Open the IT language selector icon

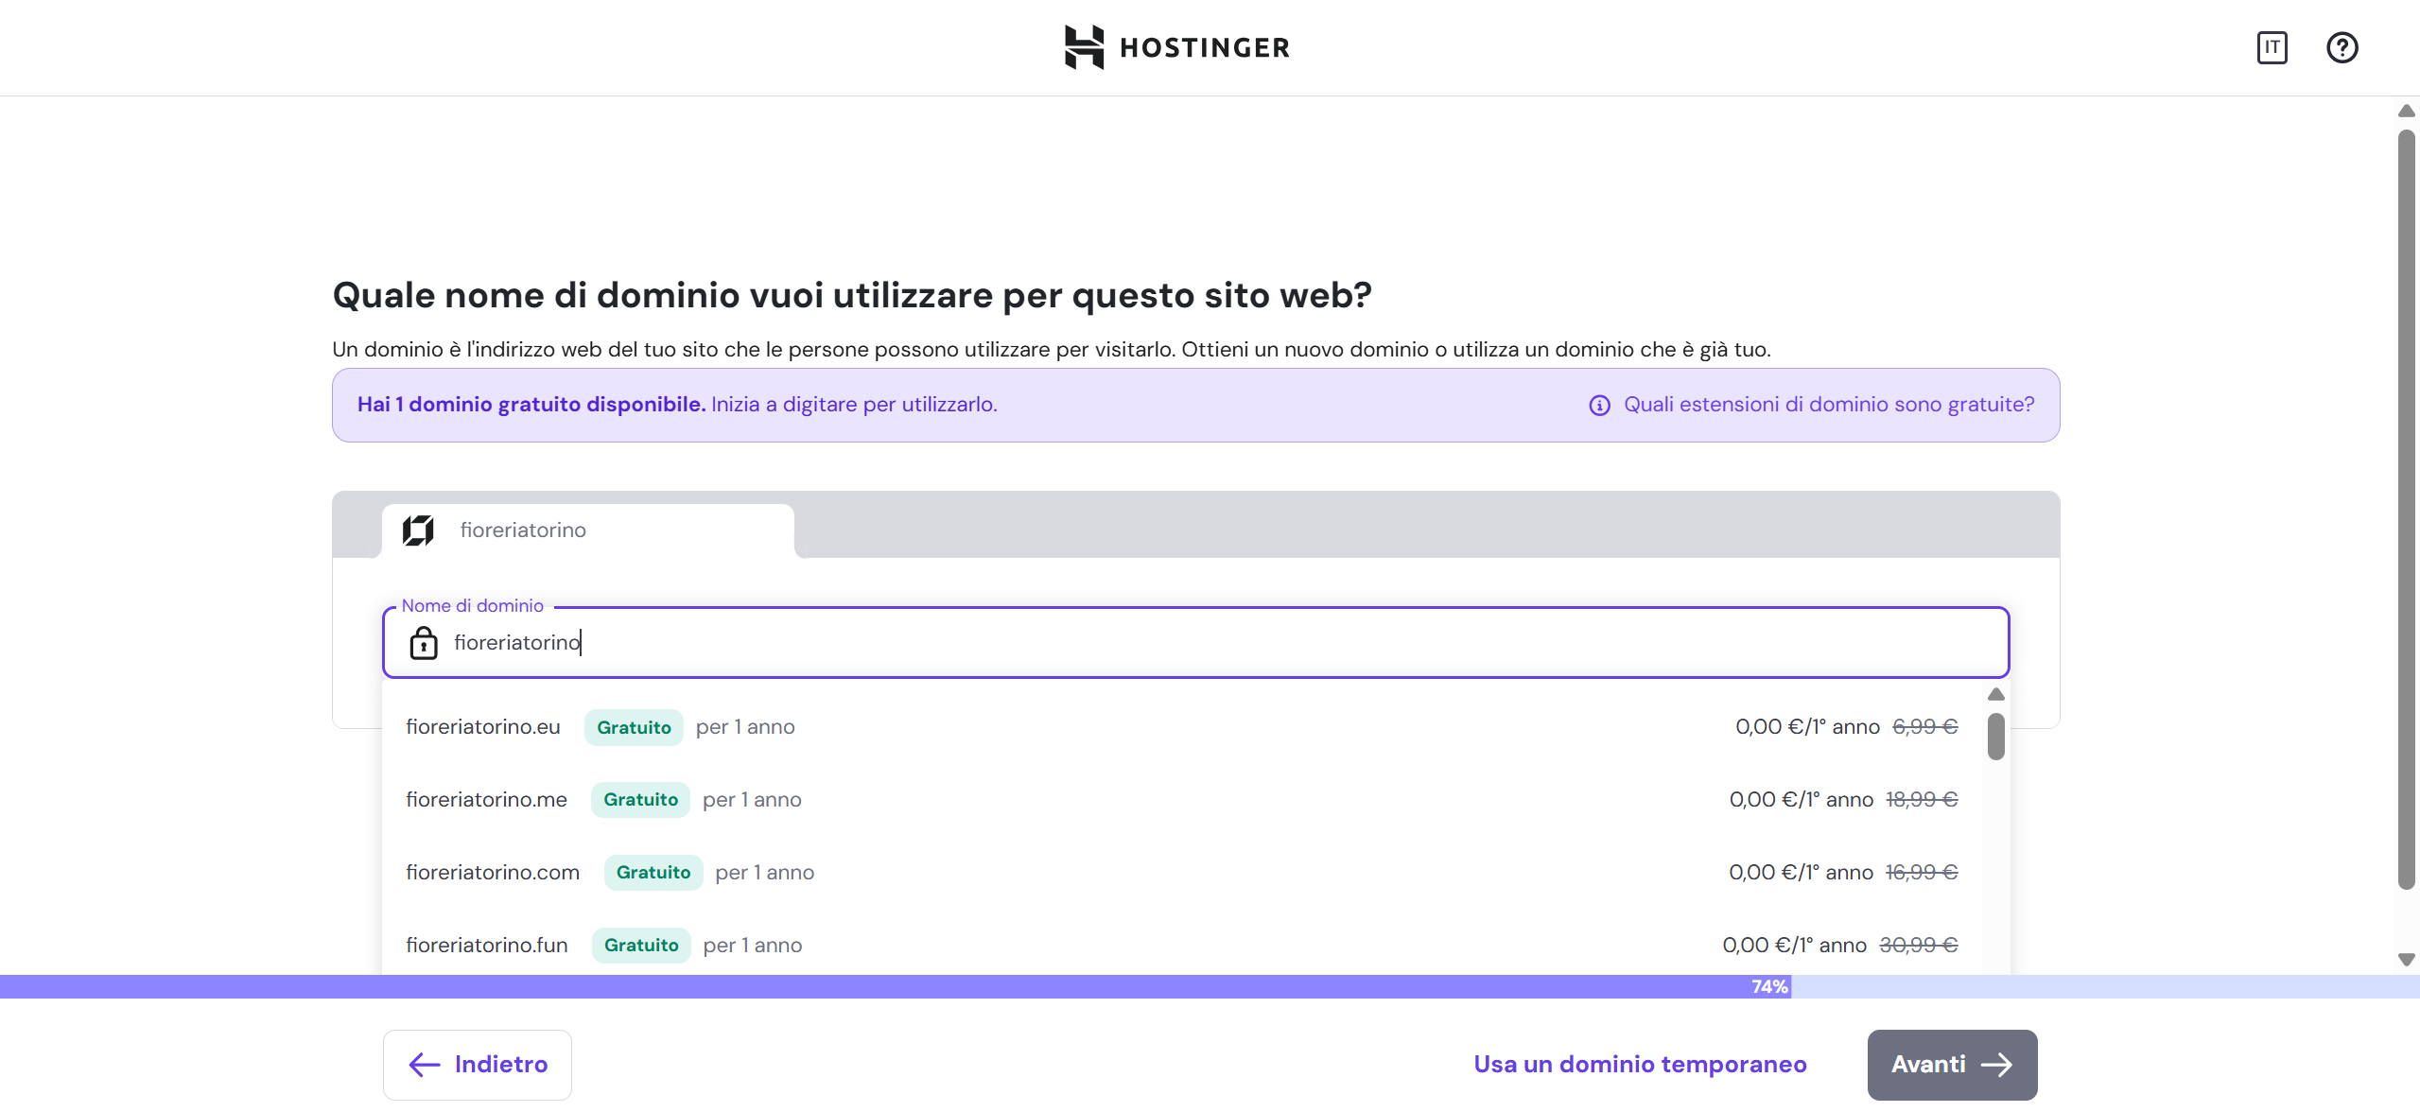tap(2272, 47)
